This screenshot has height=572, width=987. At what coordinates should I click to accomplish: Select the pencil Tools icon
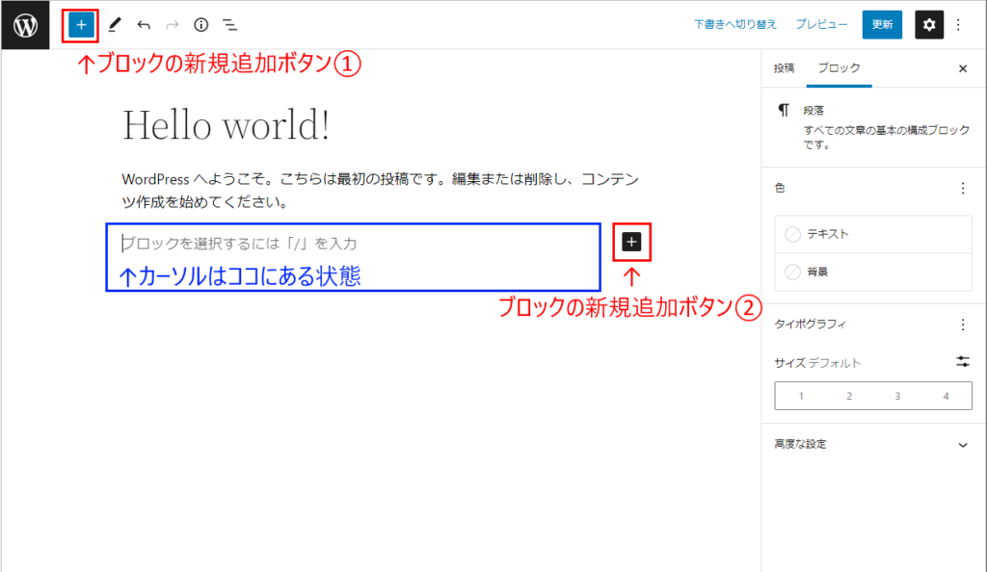pyautogui.click(x=115, y=25)
